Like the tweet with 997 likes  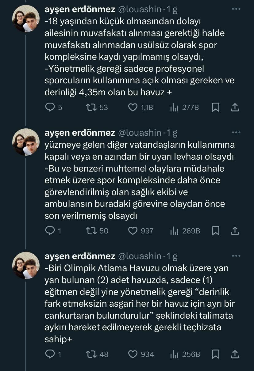click(x=133, y=230)
